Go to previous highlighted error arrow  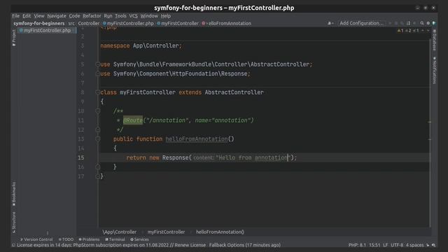click(x=423, y=31)
